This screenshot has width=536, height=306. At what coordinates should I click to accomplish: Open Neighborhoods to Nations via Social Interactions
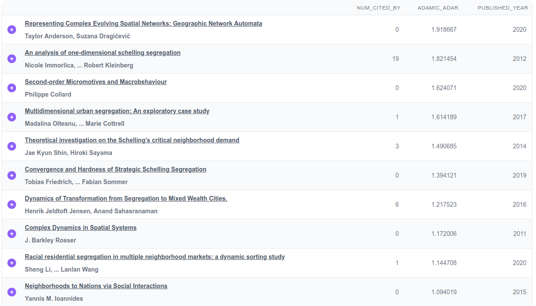[x=96, y=286]
